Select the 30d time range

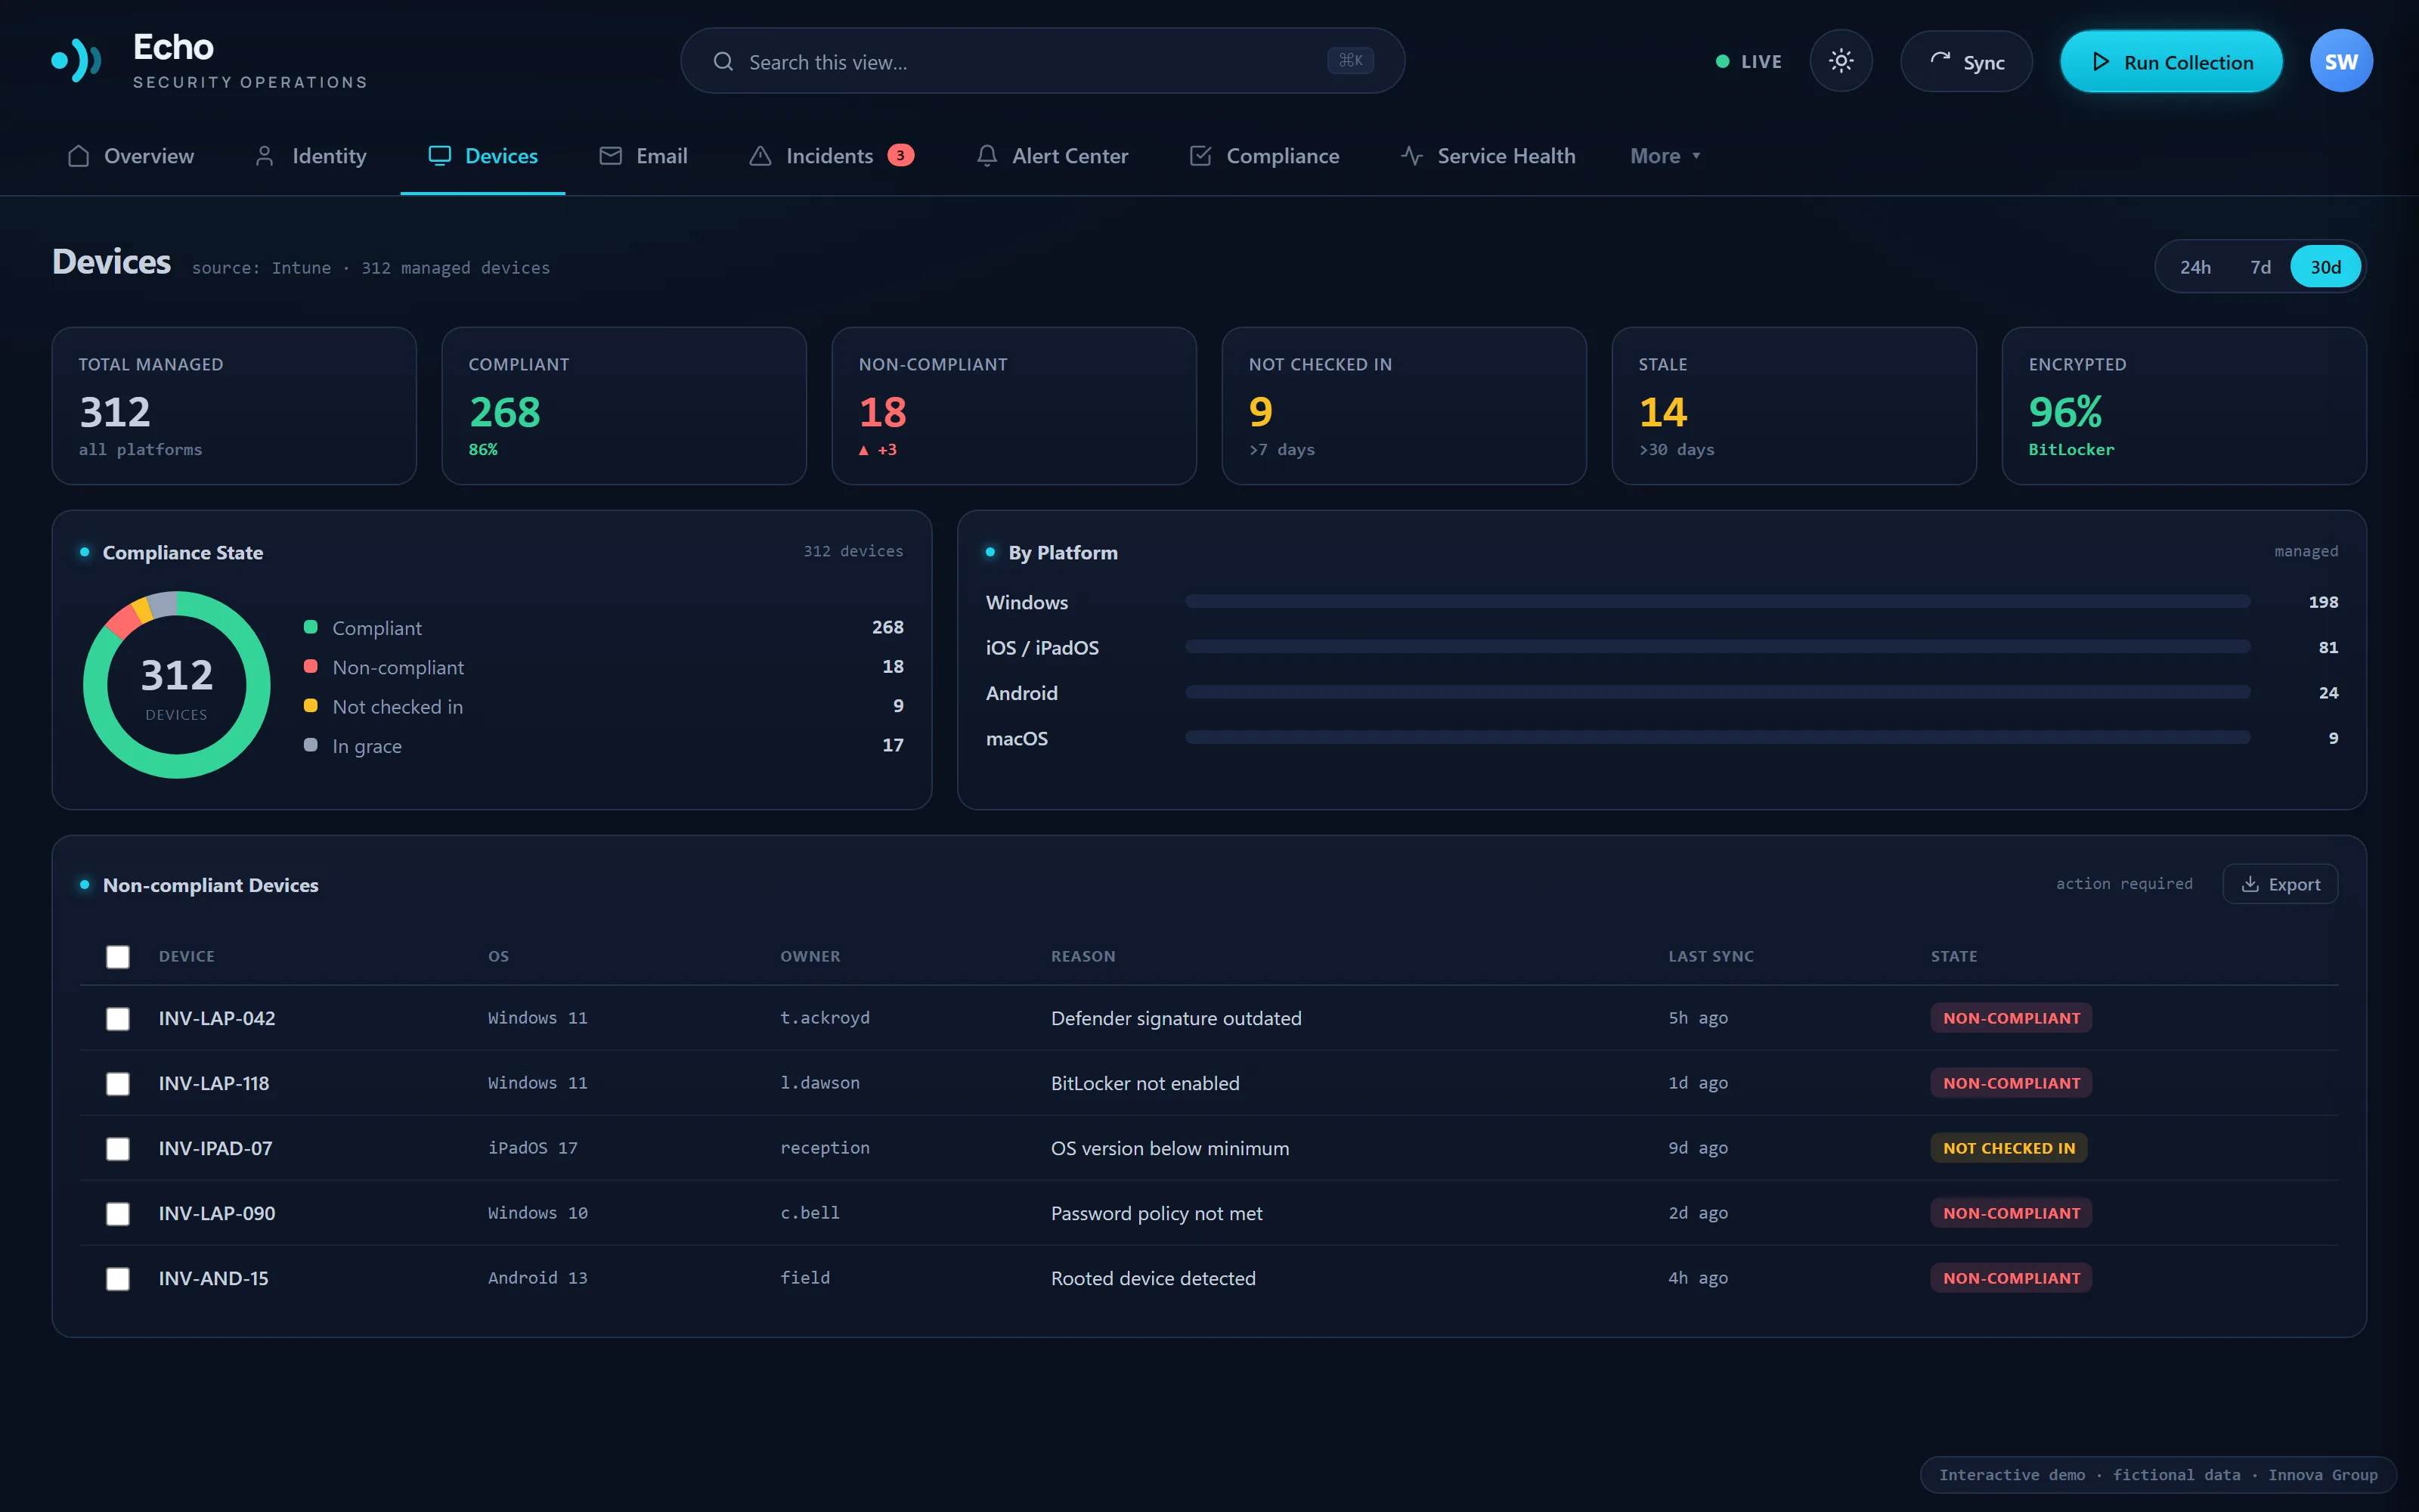click(2325, 267)
